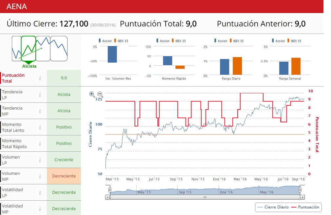Open info icon beside Puntuación Total
The image size is (331, 215).
(40, 78)
